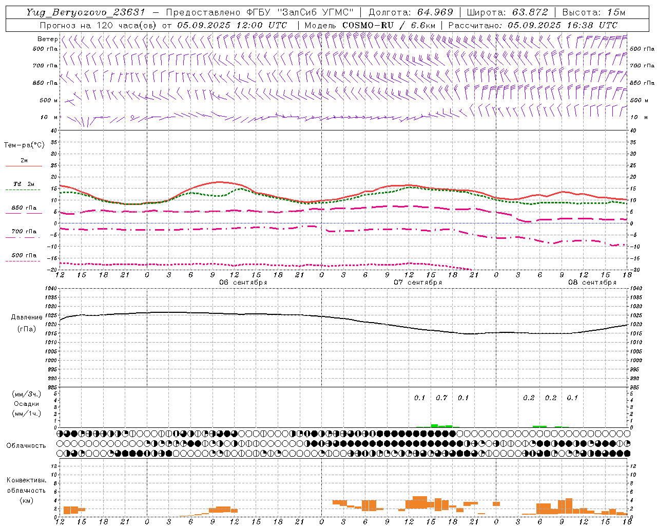Click the Конвективн. convective cloud label
Screen dimensions: 657x526
point(26,480)
